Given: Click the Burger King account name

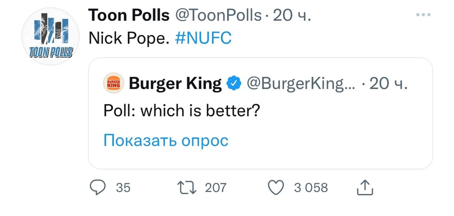Looking at the screenshot, I should click(x=175, y=83).
